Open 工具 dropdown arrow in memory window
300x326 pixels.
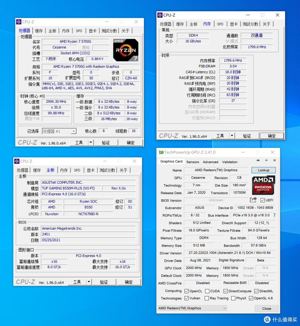pos(232,136)
